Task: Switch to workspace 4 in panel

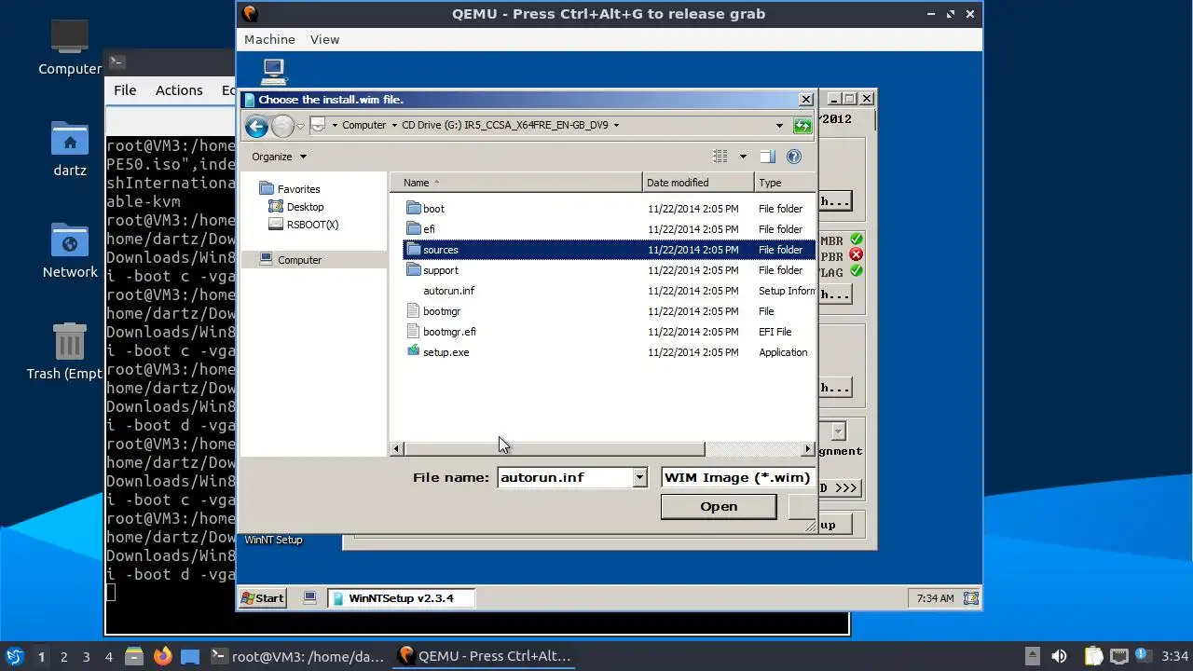Action: (108, 657)
